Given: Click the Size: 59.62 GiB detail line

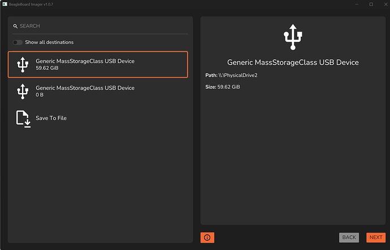Looking at the screenshot, I should coord(223,87).
